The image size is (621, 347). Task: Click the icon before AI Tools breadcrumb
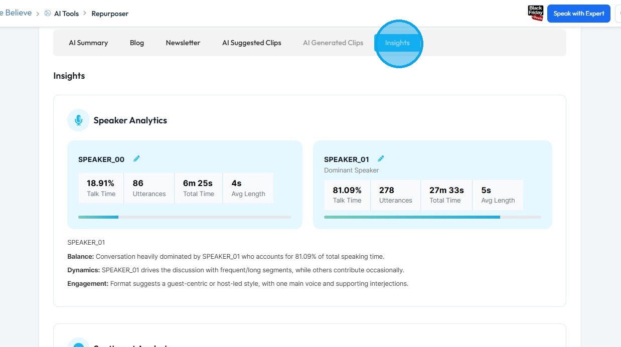coord(48,14)
